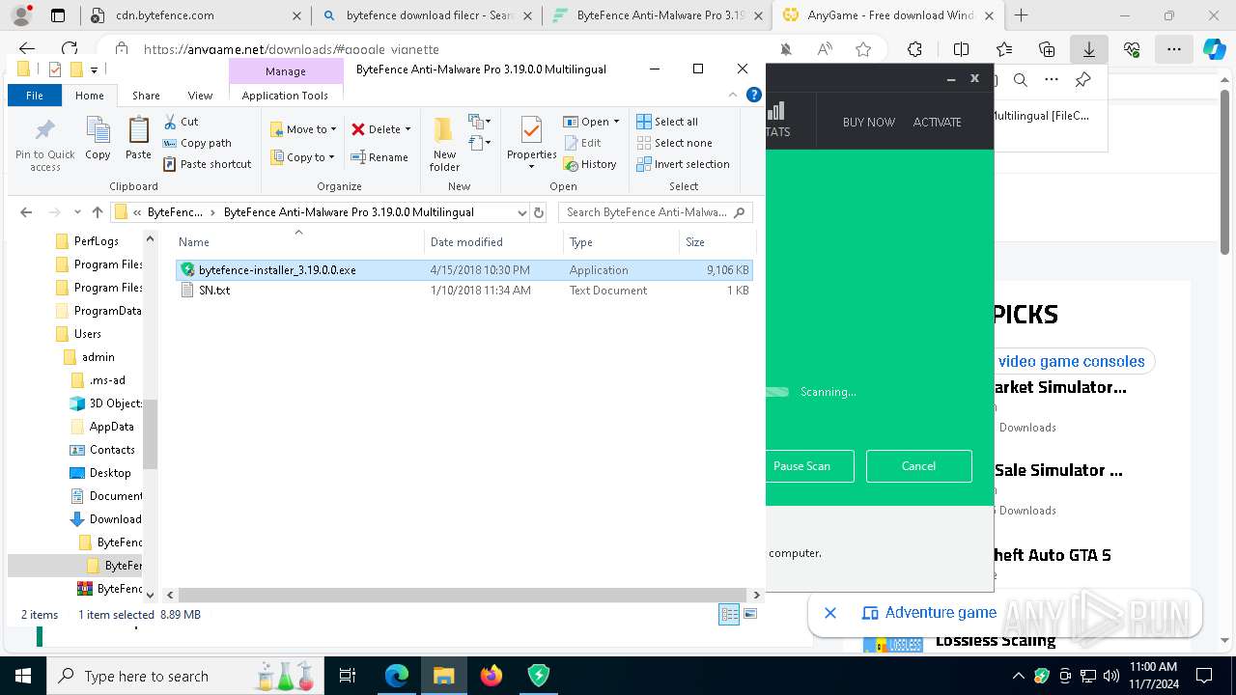Switch to the View ribbon tab
1236x695 pixels.
coord(200,96)
